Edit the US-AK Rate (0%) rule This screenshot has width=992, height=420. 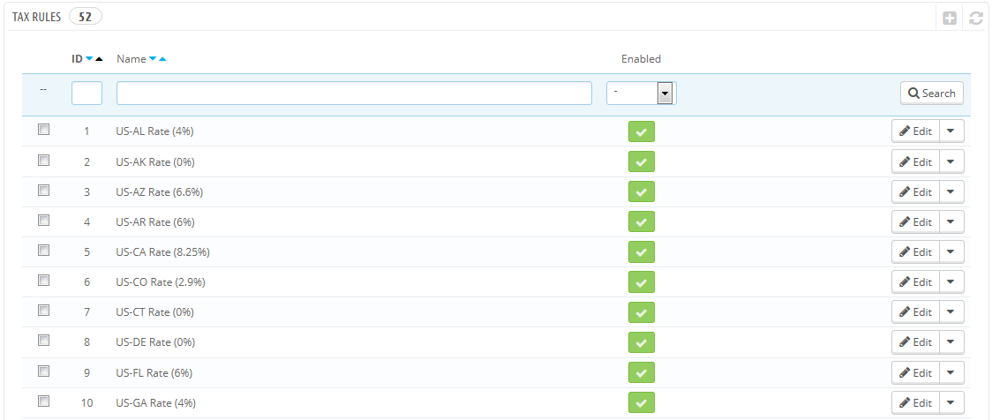(x=915, y=161)
